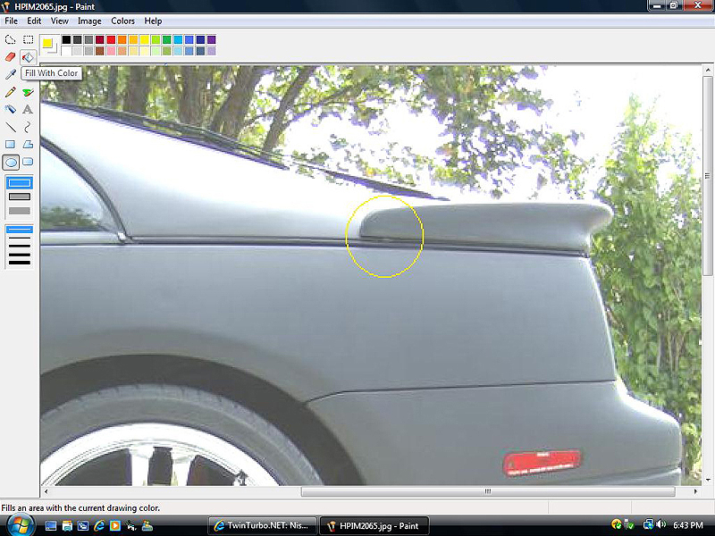Click the horizontal scrollbar thumb
Screen dimensions: 715x536
pos(488,491)
